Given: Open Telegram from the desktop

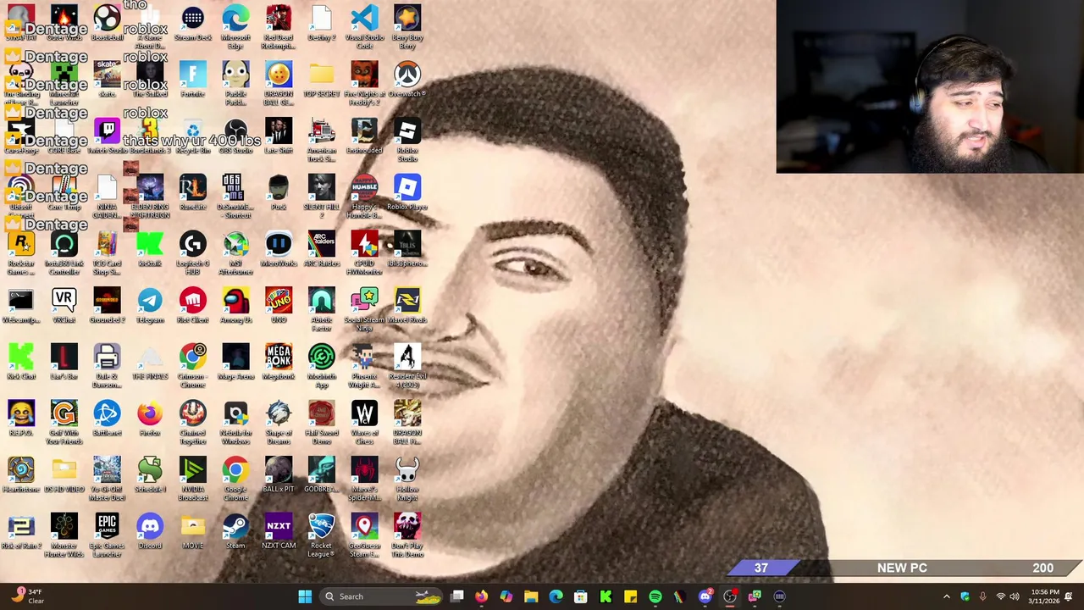Looking at the screenshot, I should pyautogui.click(x=150, y=305).
